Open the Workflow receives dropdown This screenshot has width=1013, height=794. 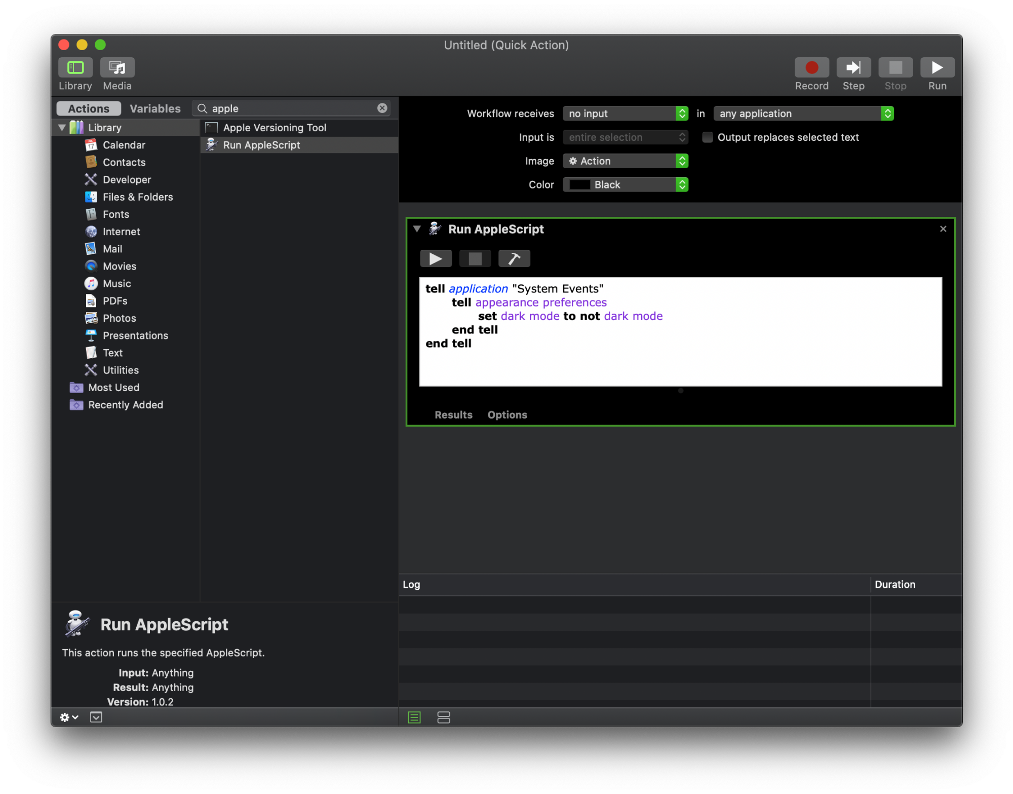point(625,114)
